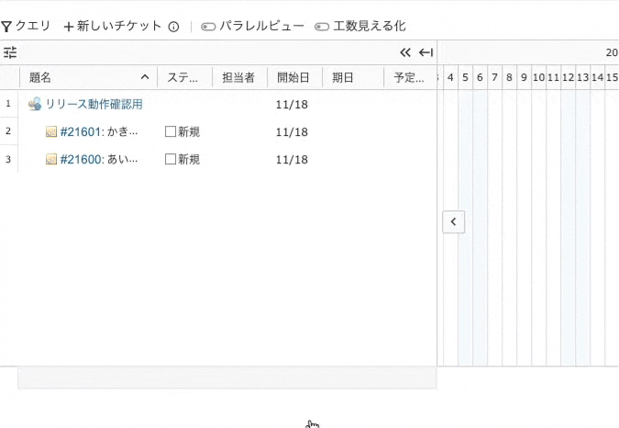619x428 pixels.
Task: Toggle the 工数見える化 switch
Action: (322, 27)
